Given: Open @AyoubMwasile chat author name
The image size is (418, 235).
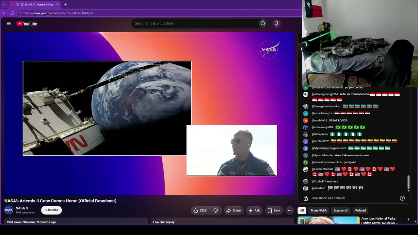Looking at the screenshot, I should 322,155.
